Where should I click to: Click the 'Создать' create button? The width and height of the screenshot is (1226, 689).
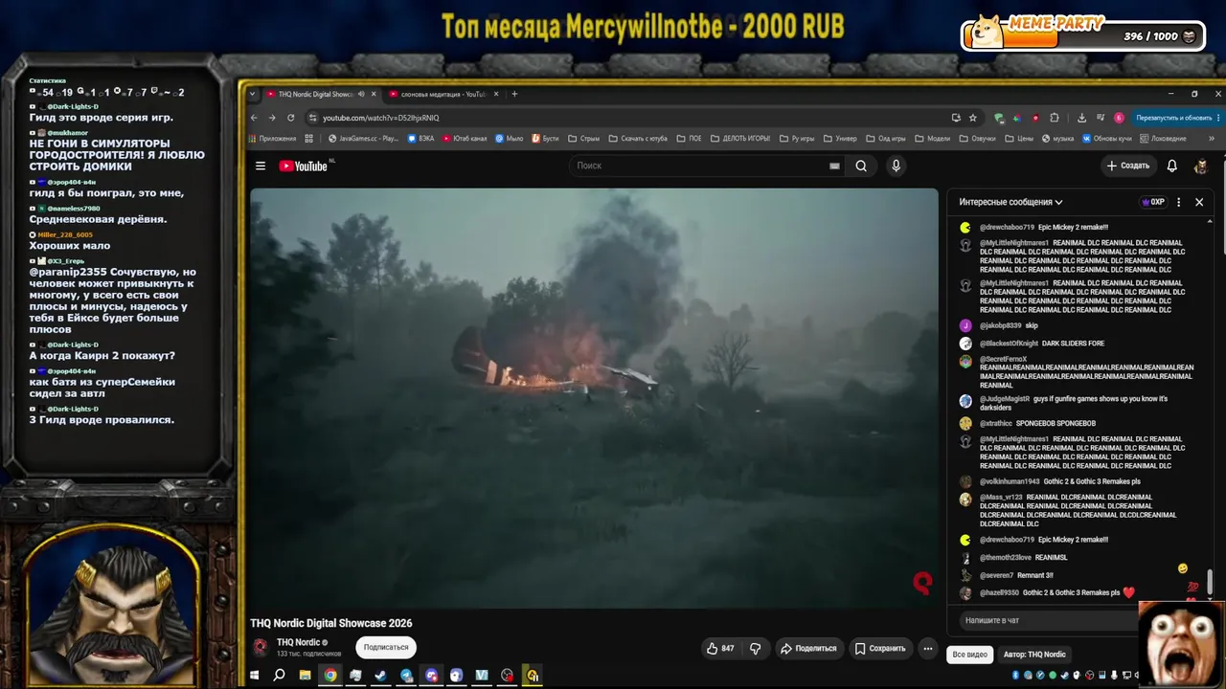point(1127,166)
